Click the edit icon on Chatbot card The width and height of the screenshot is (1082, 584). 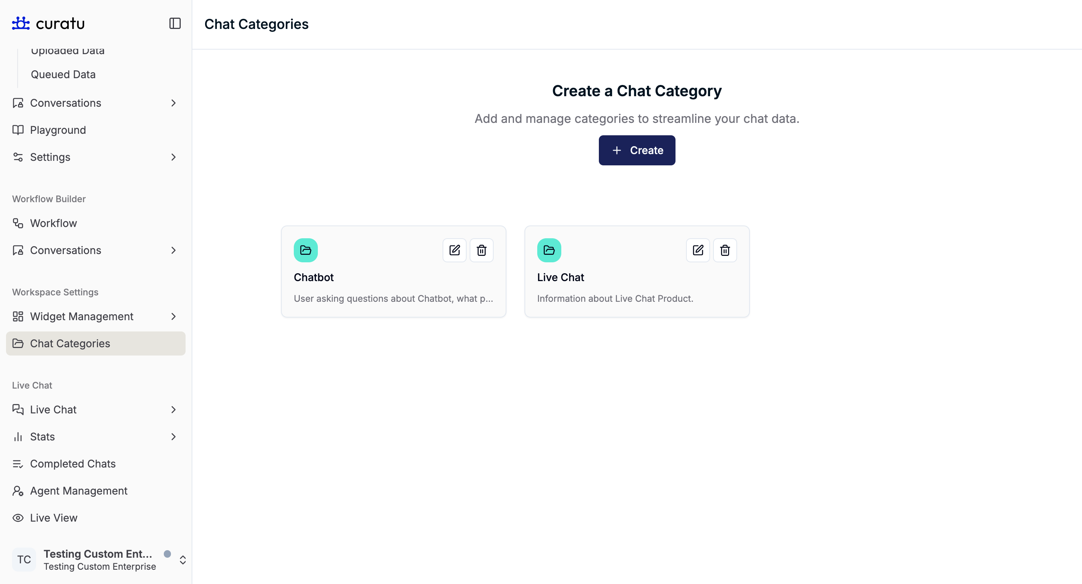tap(455, 250)
